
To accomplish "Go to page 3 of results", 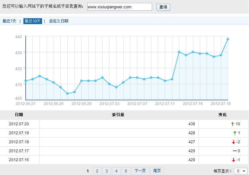I will click(106, 171).
